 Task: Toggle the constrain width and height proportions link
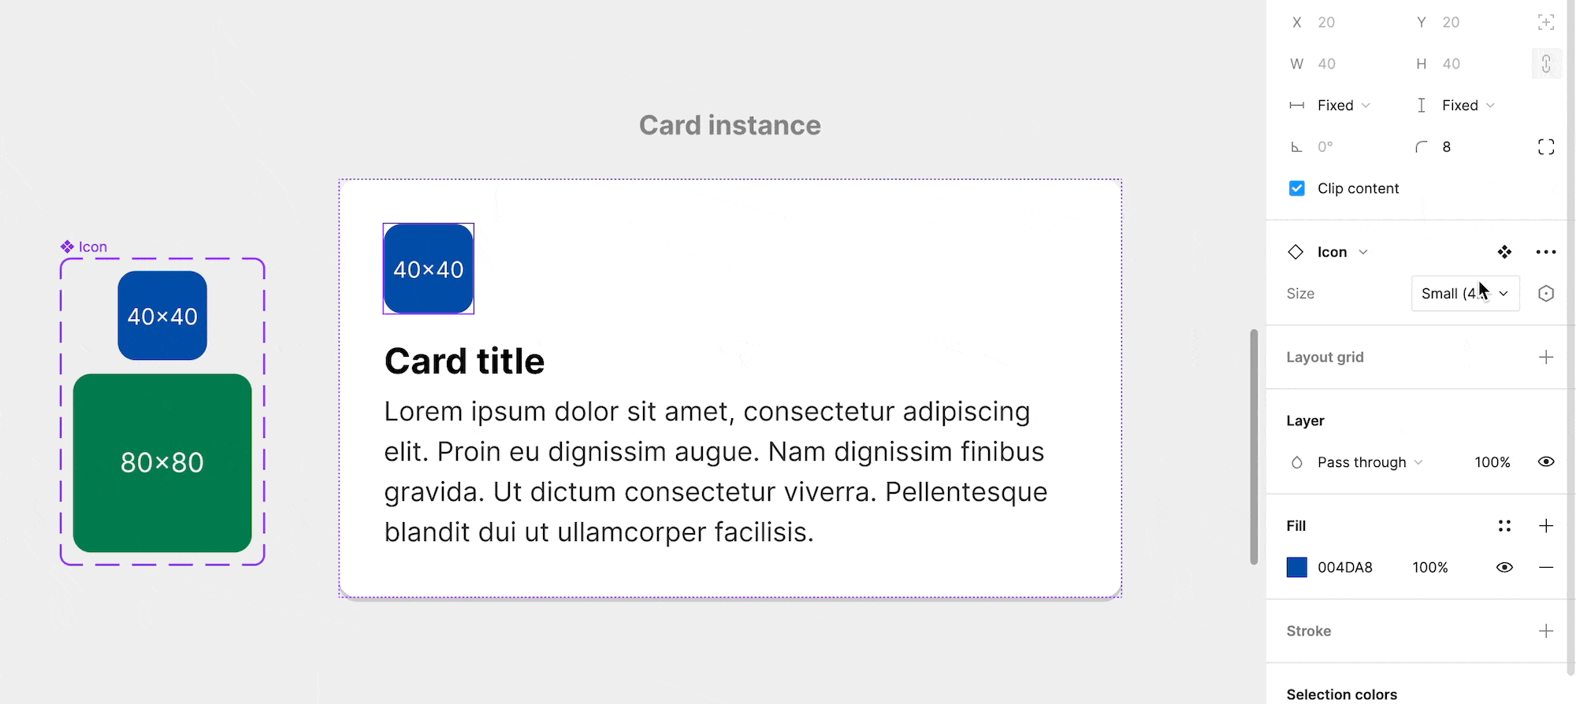(x=1546, y=63)
